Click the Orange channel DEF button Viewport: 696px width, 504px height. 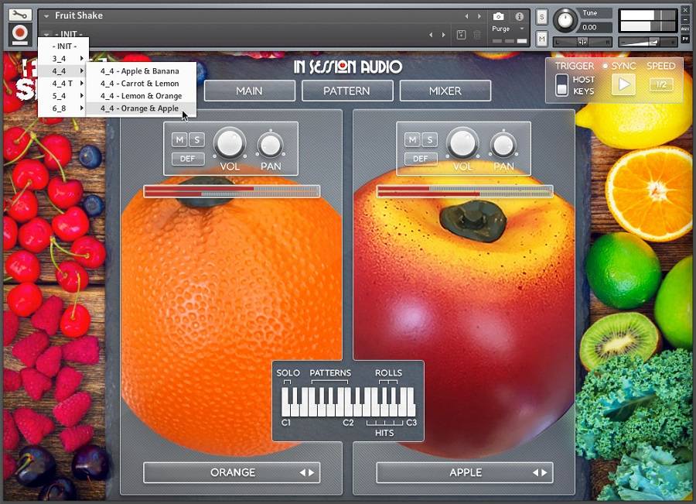point(188,159)
